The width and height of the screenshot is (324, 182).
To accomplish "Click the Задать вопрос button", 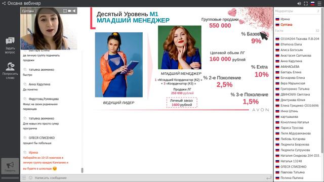I will [10, 45].
